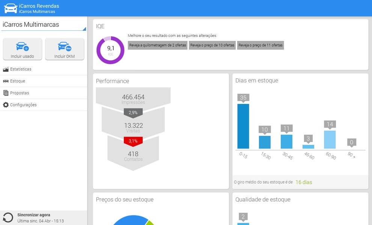Click Reveja o preço de 11 ofertas
Viewport: 372px width, 225px height.
pyautogui.click(x=261, y=45)
